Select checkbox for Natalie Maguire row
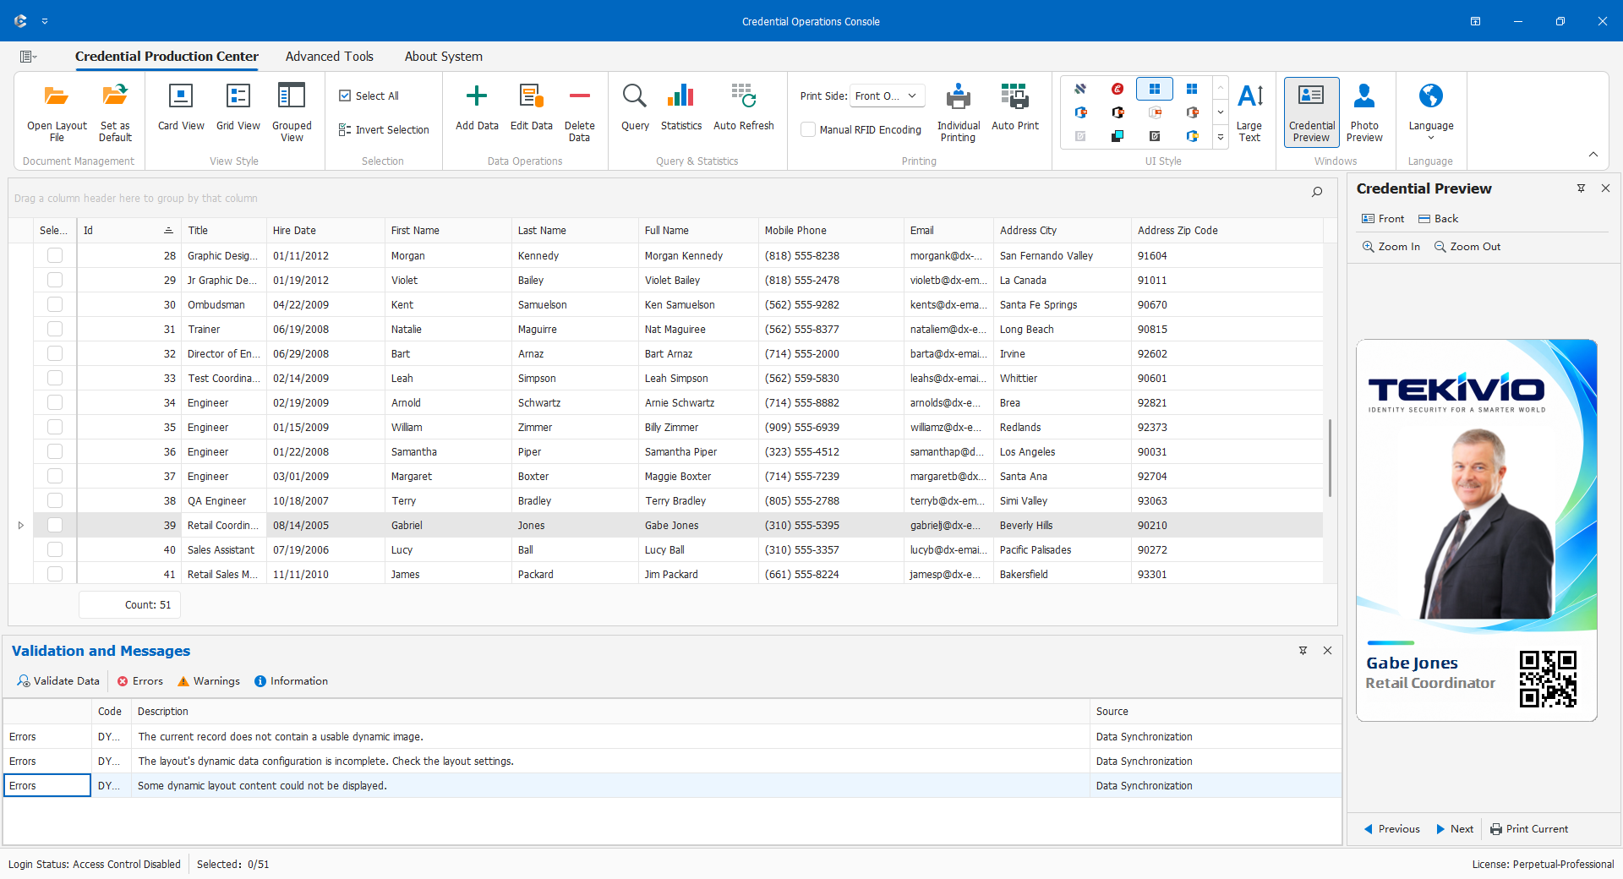This screenshot has width=1623, height=879. pos(55,329)
